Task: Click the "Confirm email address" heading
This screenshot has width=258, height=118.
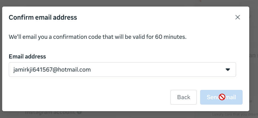Action: tap(43, 18)
